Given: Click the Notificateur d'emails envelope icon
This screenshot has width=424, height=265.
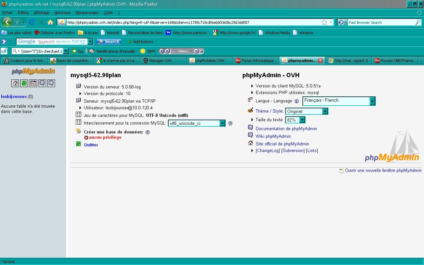Looking at the screenshot, I should [x=92, y=51].
